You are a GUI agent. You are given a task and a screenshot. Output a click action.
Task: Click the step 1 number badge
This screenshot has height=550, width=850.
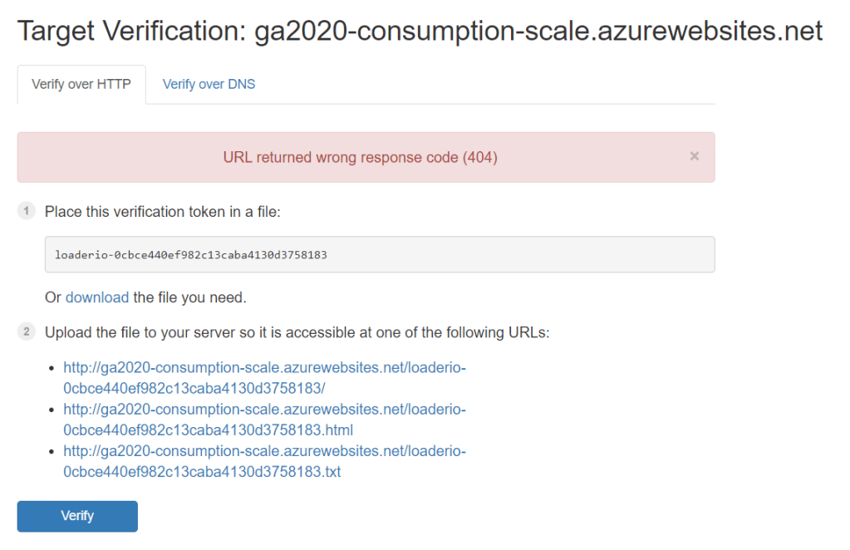pyautogui.click(x=27, y=211)
